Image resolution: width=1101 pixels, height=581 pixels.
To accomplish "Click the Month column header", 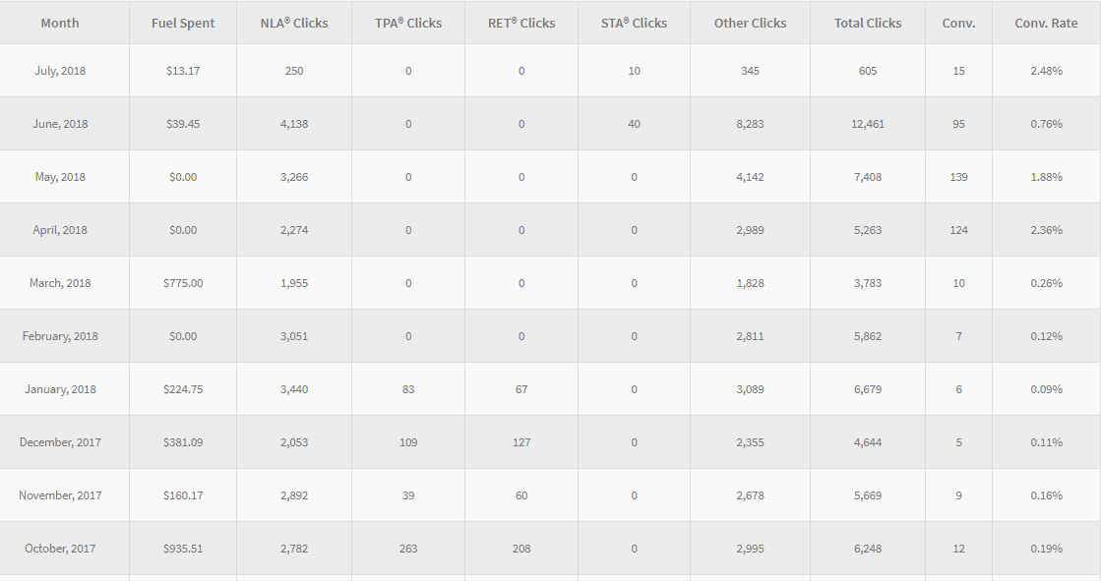I will pyautogui.click(x=60, y=24).
